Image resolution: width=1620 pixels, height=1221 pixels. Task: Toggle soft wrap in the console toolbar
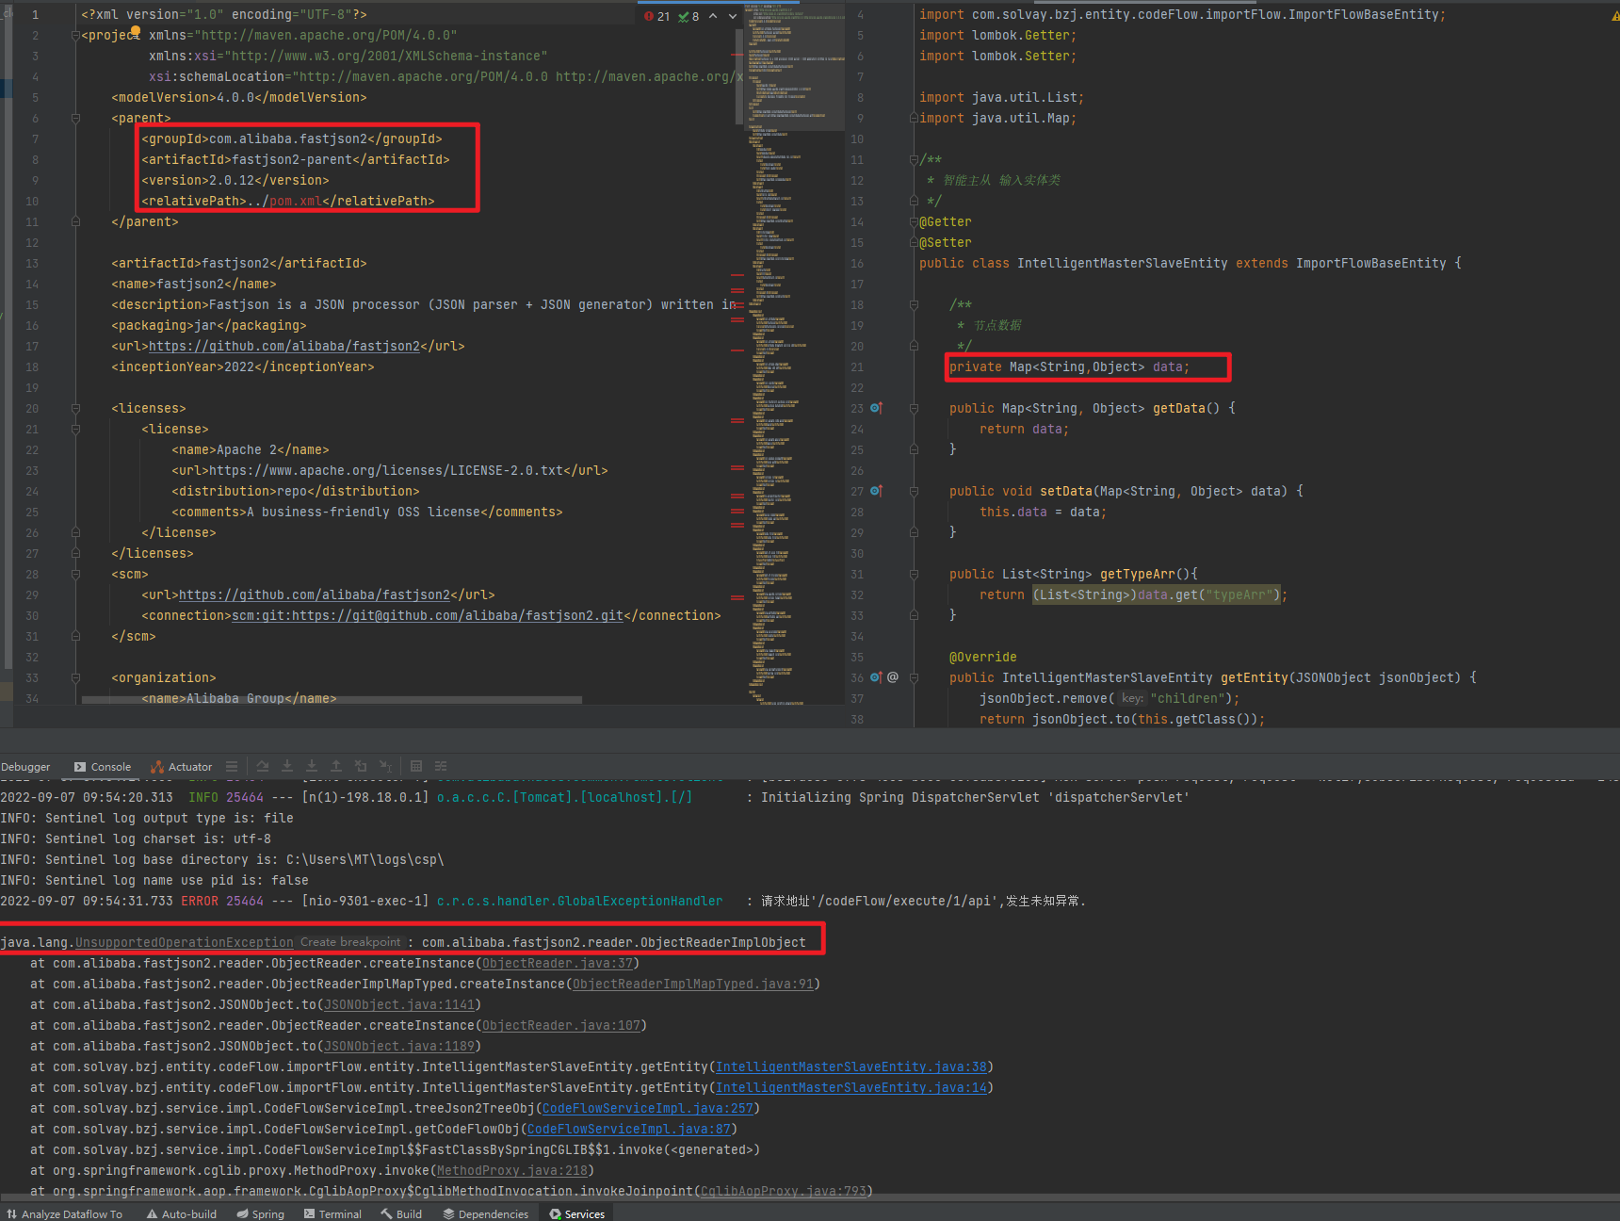[443, 766]
